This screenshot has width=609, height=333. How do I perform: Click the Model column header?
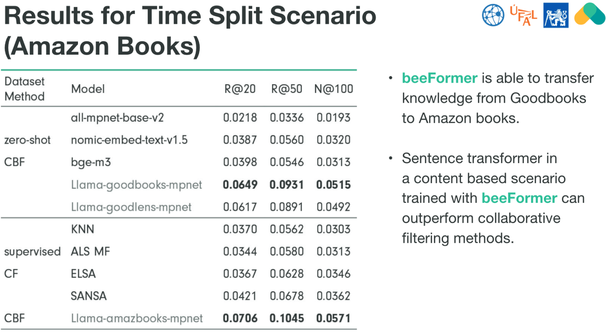click(x=88, y=89)
